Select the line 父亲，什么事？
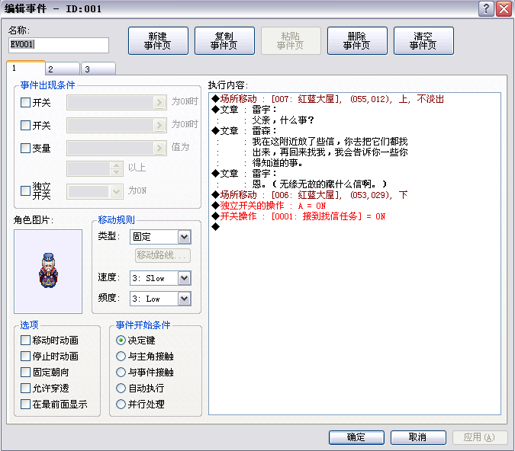The image size is (515, 451). [283, 120]
